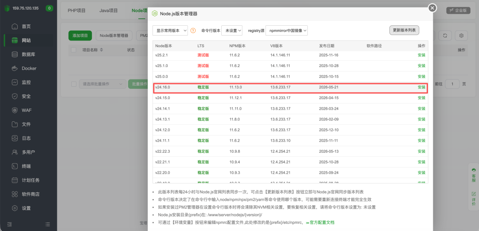Viewport: 479px width, 231px height.
Task: Click the refresh icon button behind dialog
Action: coord(445,36)
